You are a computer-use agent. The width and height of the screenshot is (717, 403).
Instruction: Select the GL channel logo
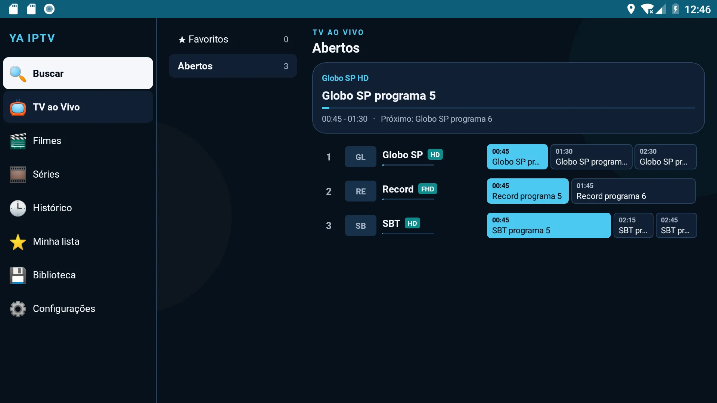(360, 157)
